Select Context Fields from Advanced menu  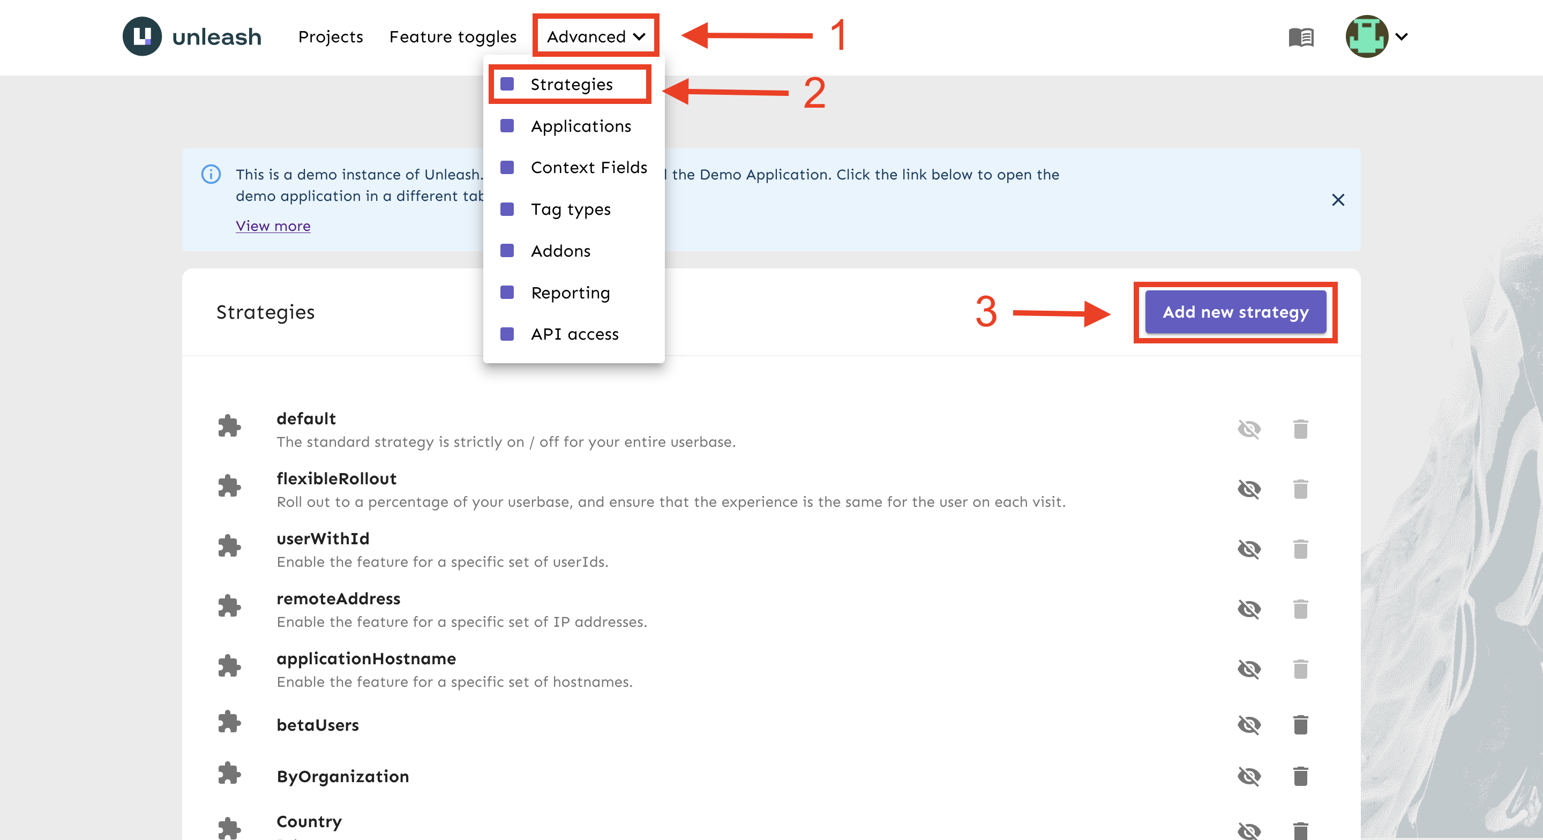coord(588,167)
